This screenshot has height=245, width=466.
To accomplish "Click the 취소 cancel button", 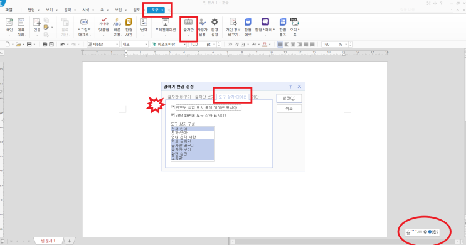I will click(x=289, y=109).
